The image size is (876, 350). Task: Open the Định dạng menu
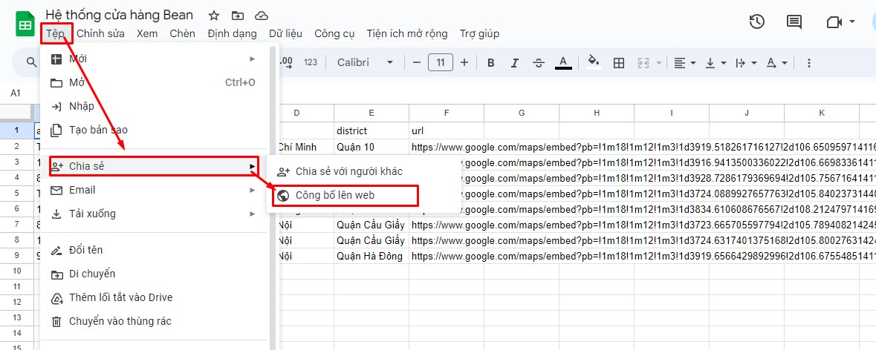click(232, 33)
